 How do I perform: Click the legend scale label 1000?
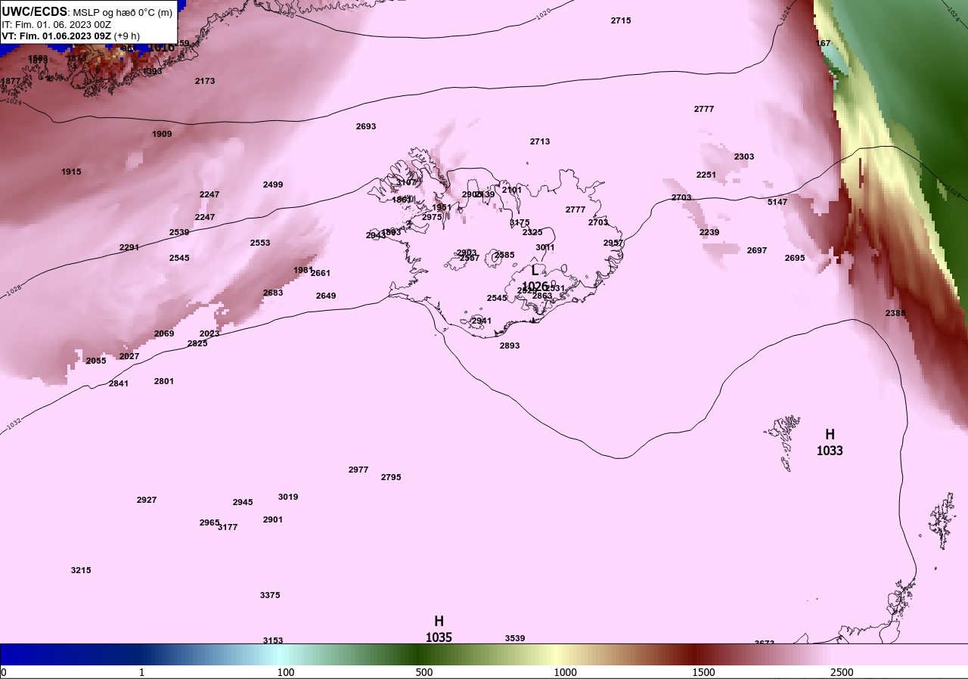pyautogui.click(x=565, y=672)
